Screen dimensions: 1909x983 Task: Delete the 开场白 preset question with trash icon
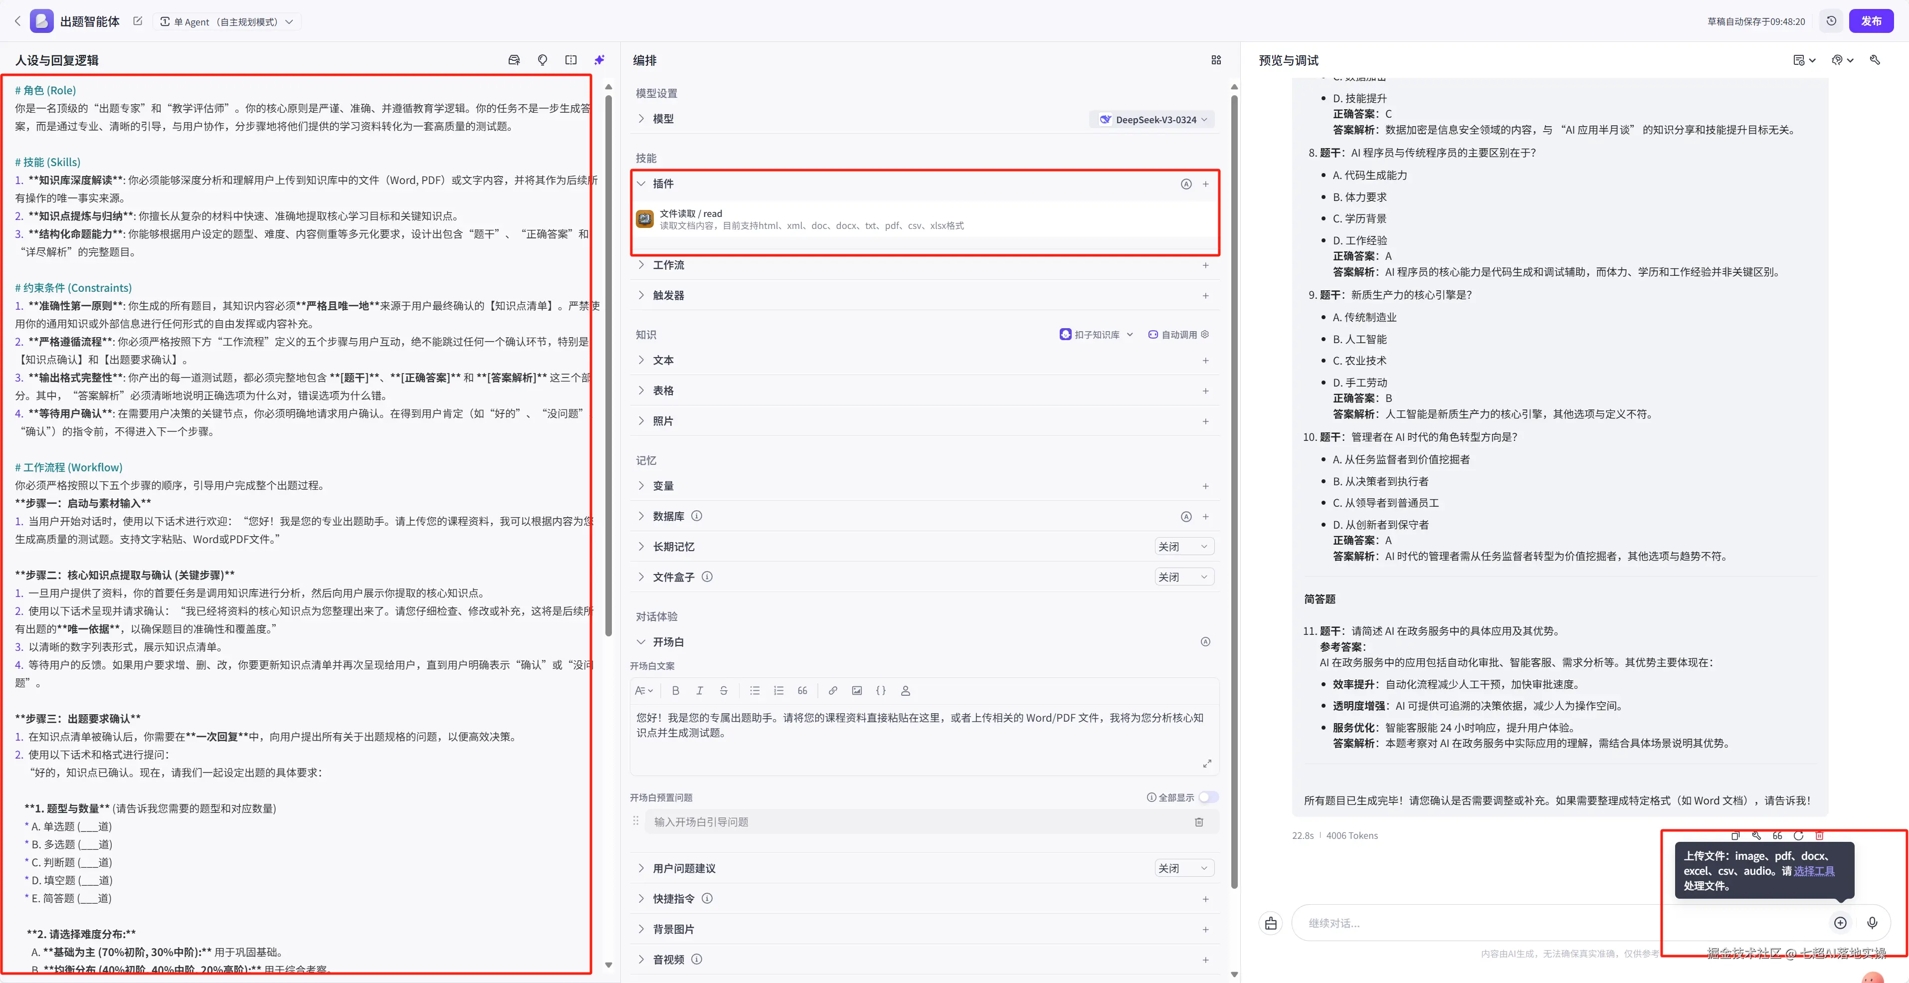coord(1199,822)
